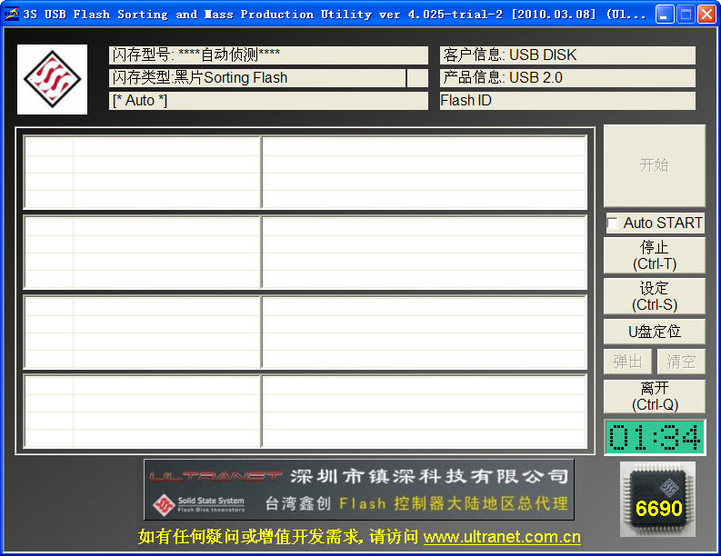
Task: Click 离开 (Ctrl-Q) to exit
Action: [654, 397]
